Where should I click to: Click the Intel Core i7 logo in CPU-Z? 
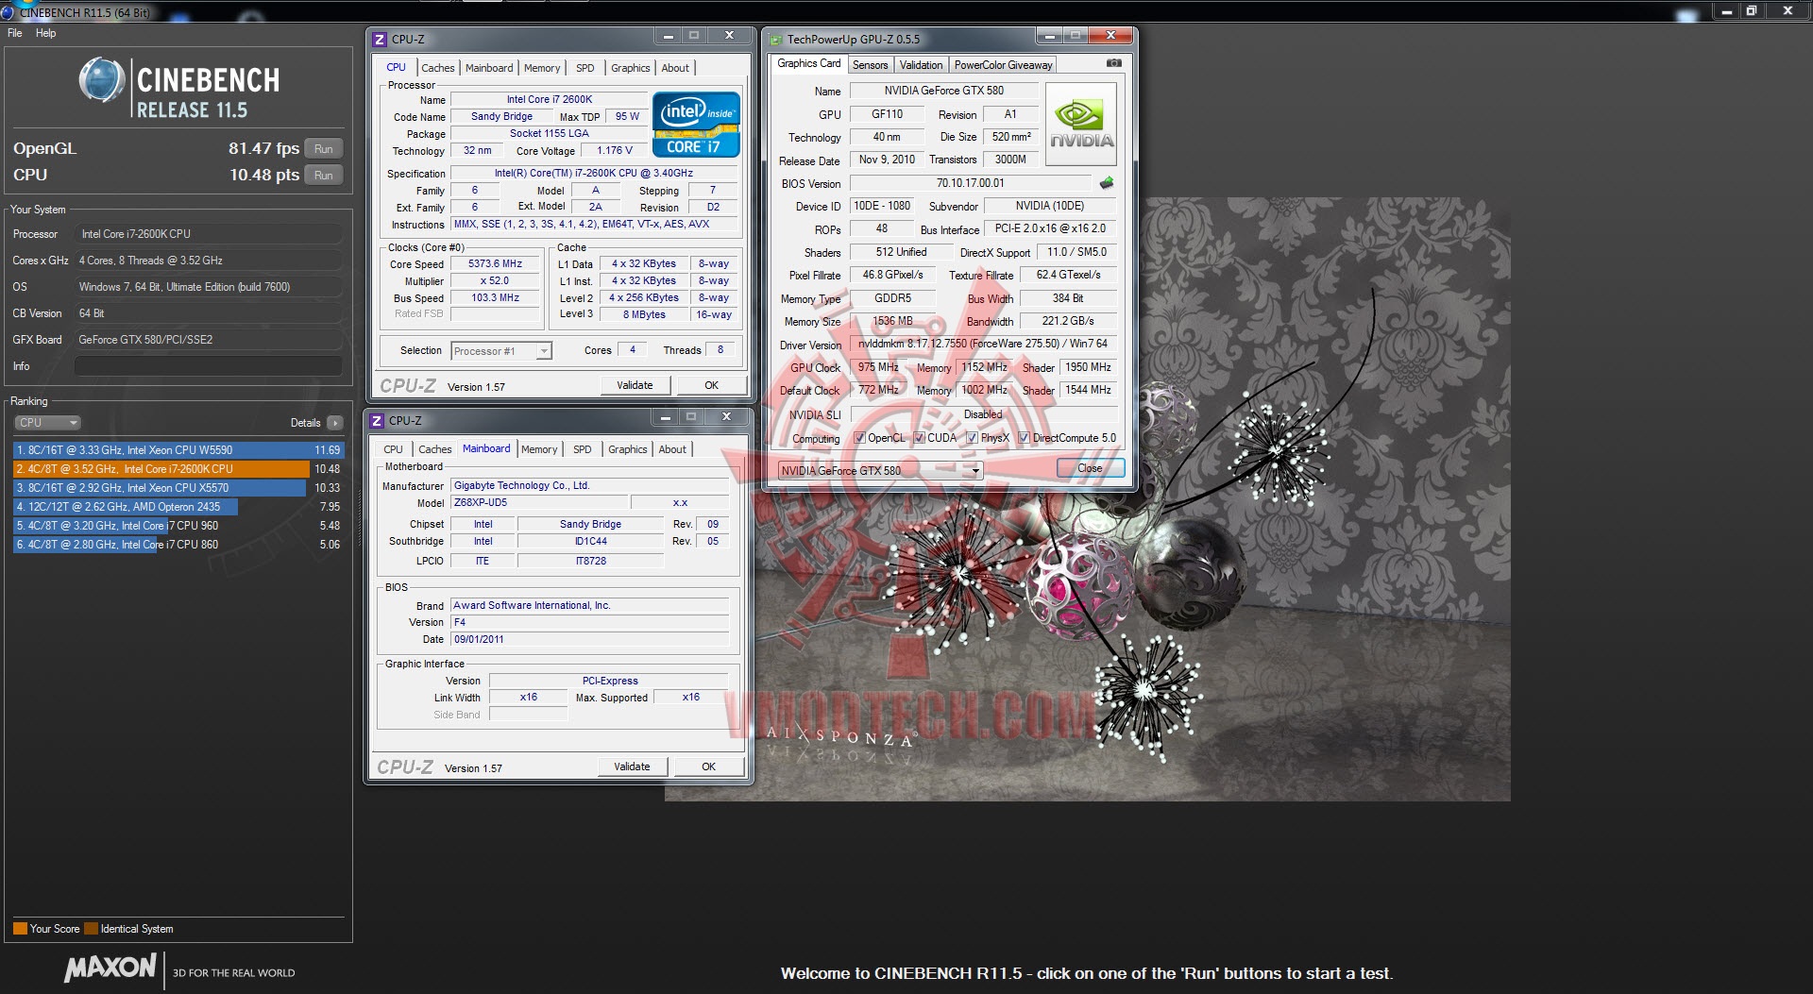[x=696, y=124]
